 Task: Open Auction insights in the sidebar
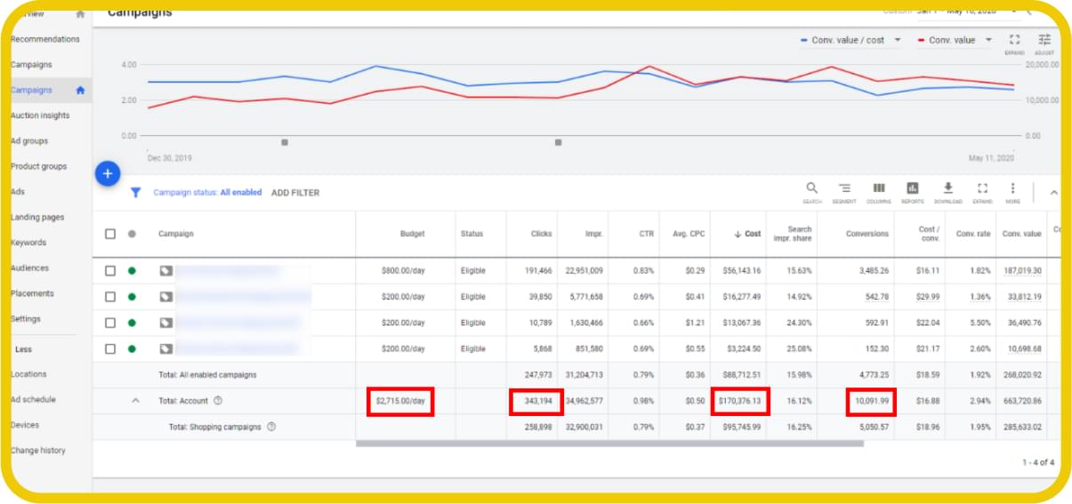[40, 116]
